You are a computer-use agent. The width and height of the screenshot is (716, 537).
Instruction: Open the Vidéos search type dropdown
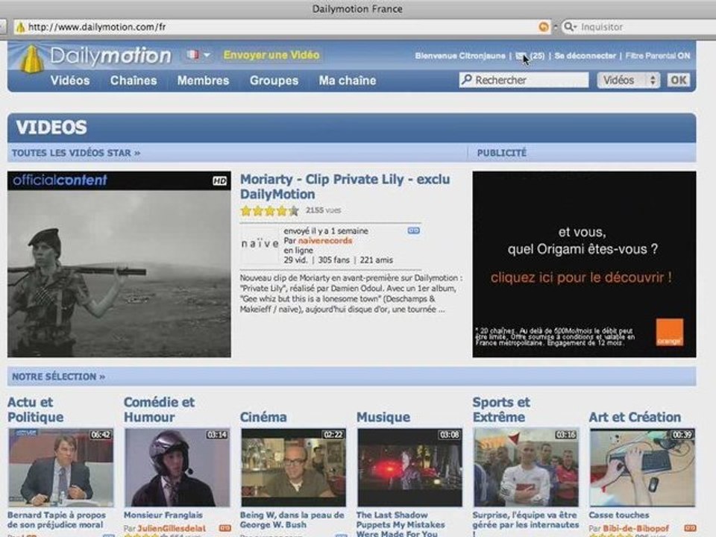coord(628,81)
